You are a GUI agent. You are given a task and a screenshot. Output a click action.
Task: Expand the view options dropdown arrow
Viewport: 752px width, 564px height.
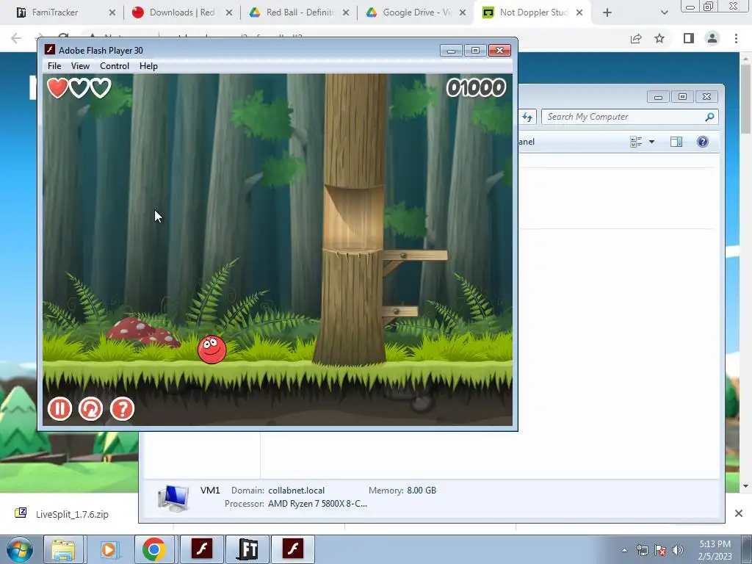[652, 142]
